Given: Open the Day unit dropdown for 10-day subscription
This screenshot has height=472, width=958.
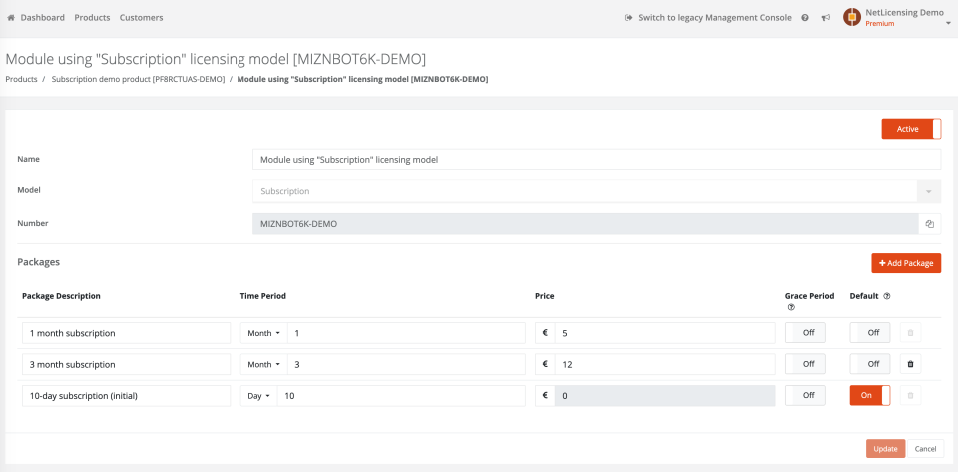Looking at the screenshot, I should click(x=258, y=396).
